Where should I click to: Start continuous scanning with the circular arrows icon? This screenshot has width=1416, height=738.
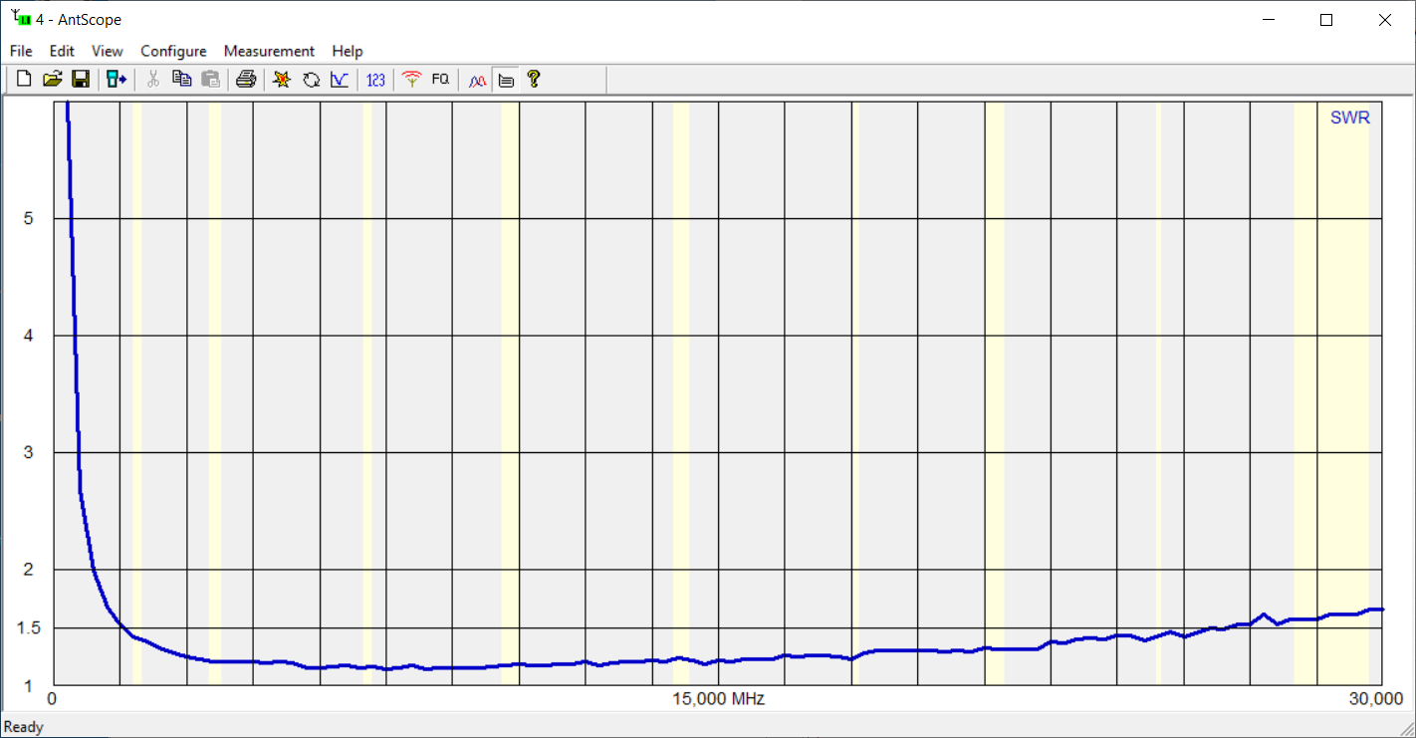pos(311,80)
